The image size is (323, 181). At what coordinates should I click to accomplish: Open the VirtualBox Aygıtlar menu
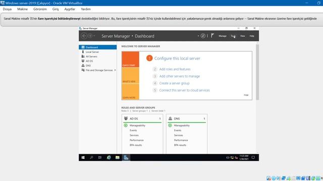(70, 9)
